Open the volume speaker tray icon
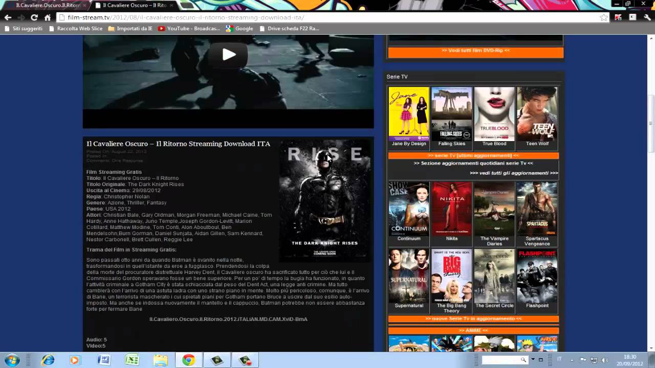 click(x=604, y=360)
